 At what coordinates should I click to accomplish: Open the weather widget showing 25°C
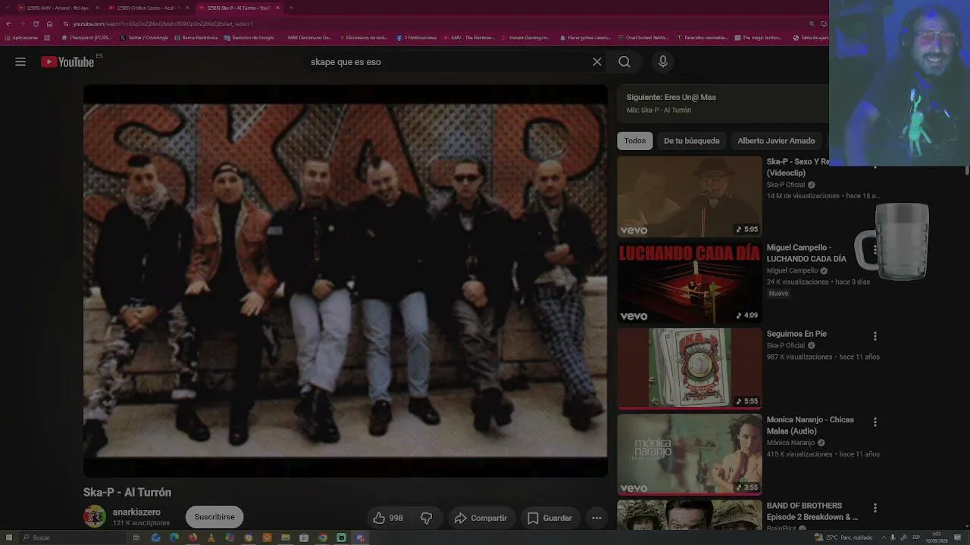843,537
